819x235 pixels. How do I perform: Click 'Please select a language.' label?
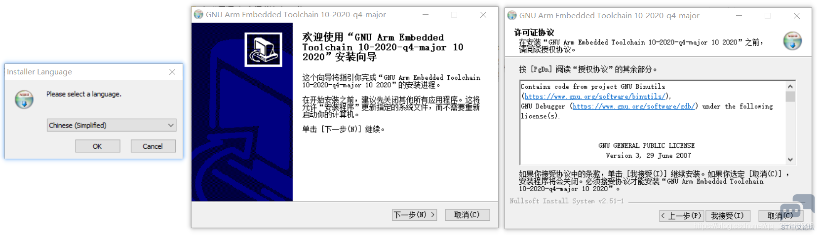click(84, 94)
